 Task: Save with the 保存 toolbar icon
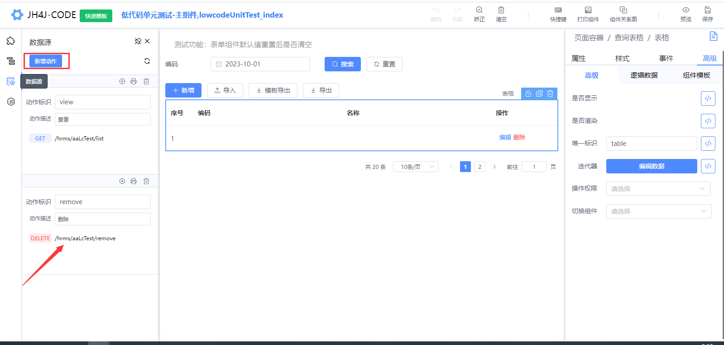[708, 14]
